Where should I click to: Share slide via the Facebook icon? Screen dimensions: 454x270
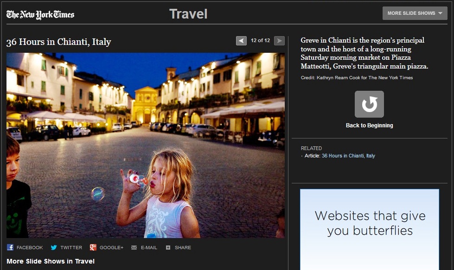coord(10,248)
